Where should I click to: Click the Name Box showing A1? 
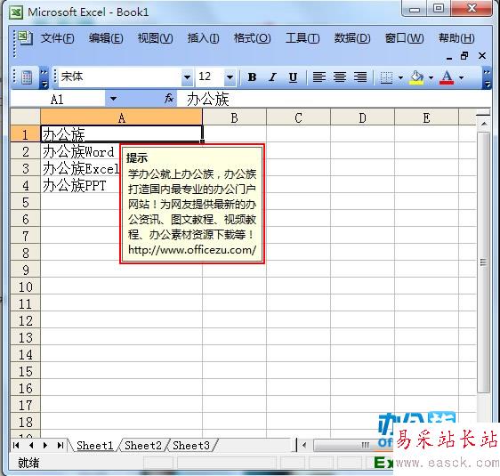point(58,99)
